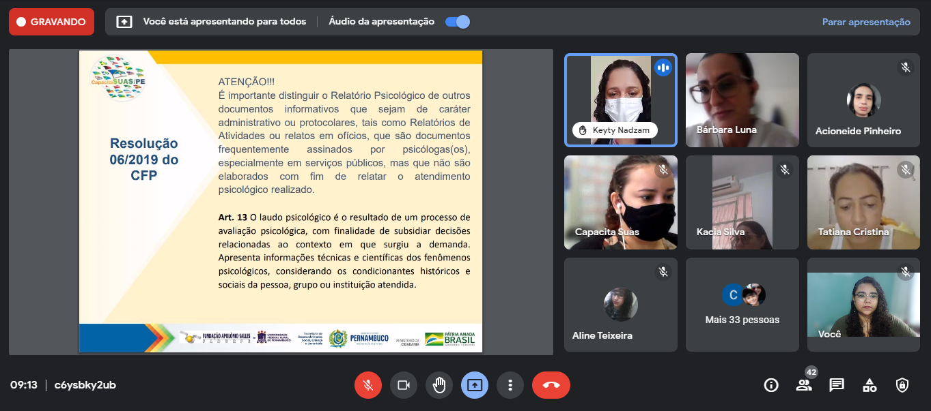The width and height of the screenshot is (931, 411).
Task: Open meeting details info icon
Action: click(771, 385)
